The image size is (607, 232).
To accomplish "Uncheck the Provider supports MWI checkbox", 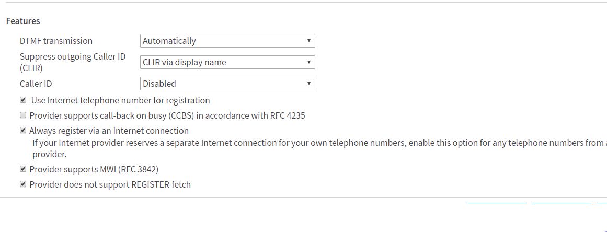I will pyautogui.click(x=23, y=169).
